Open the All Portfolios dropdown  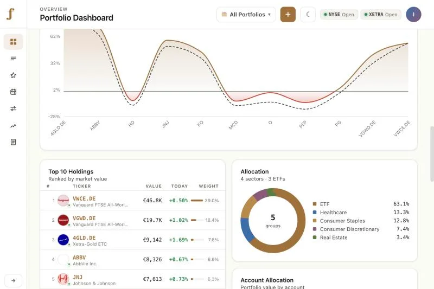(246, 15)
